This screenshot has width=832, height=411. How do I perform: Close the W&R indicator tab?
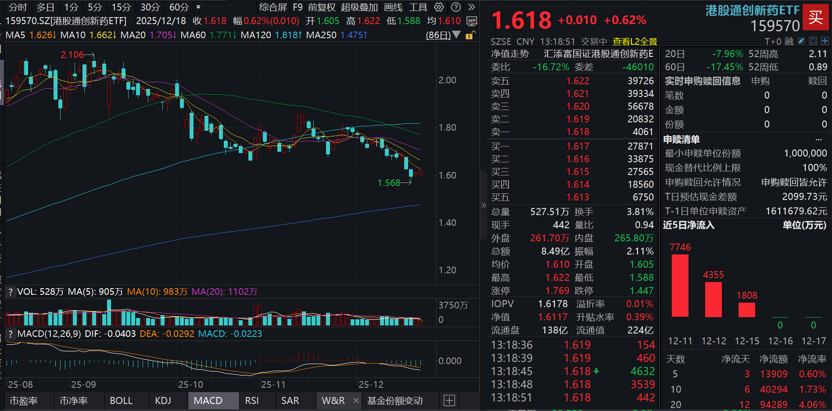356,400
